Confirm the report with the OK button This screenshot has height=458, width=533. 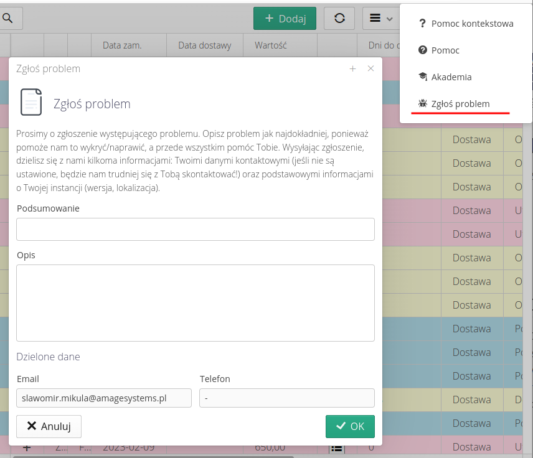click(x=350, y=426)
